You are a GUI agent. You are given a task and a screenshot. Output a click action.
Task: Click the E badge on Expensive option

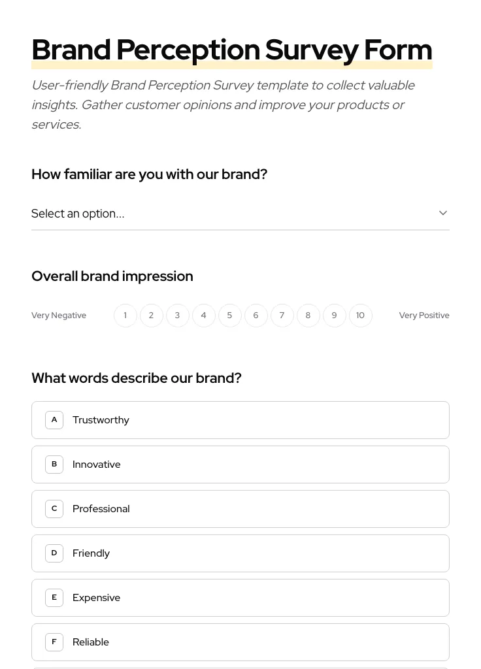coord(54,597)
